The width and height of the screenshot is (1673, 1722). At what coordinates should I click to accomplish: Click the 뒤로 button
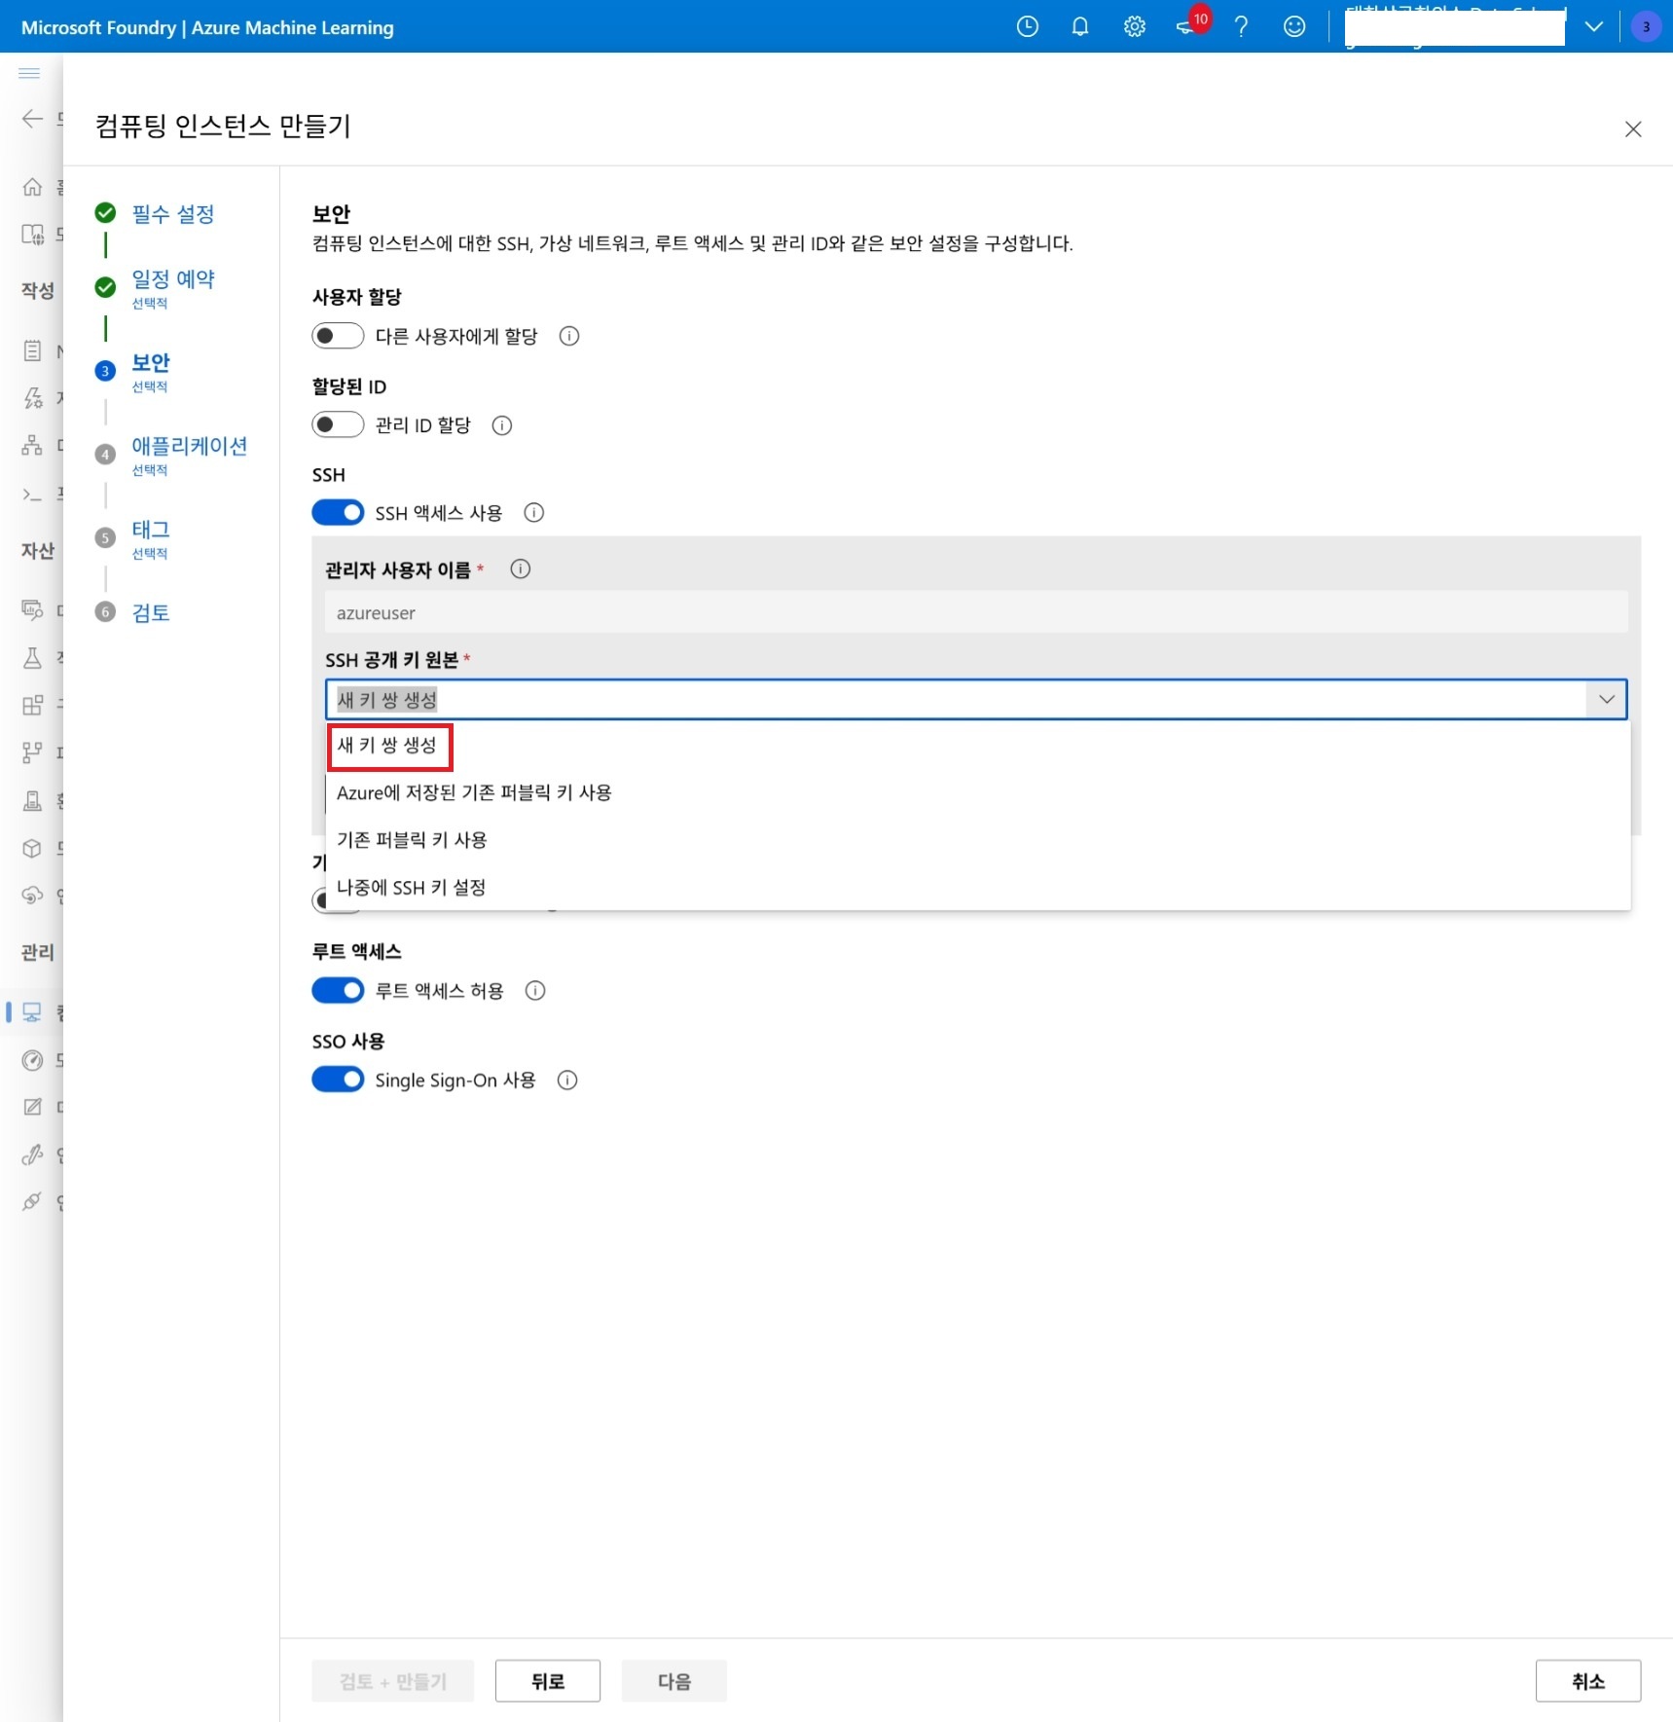pos(548,1681)
